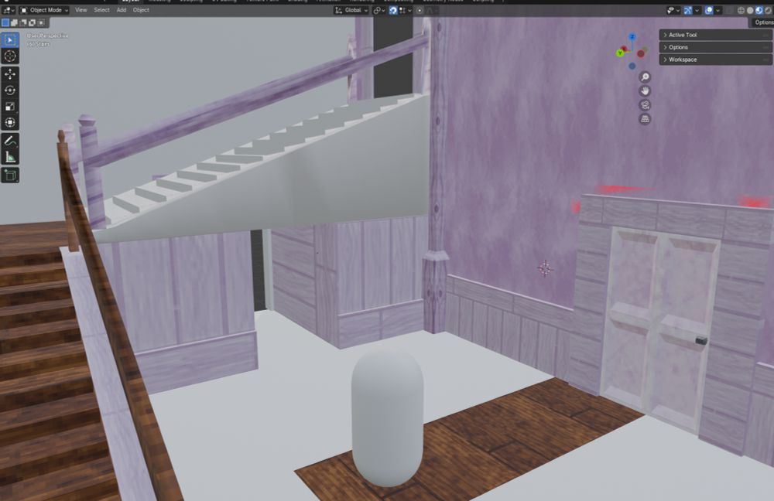Image resolution: width=774 pixels, height=501 pixels.
Task: Select the Rotate tool
Action: (x=10, y=90)
